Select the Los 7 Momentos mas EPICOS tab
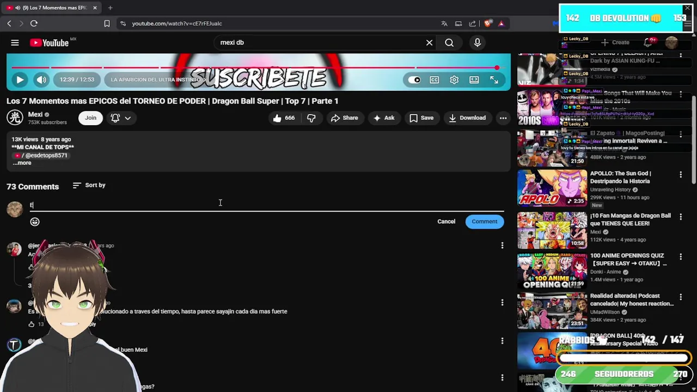 click(x=51, y=8)
